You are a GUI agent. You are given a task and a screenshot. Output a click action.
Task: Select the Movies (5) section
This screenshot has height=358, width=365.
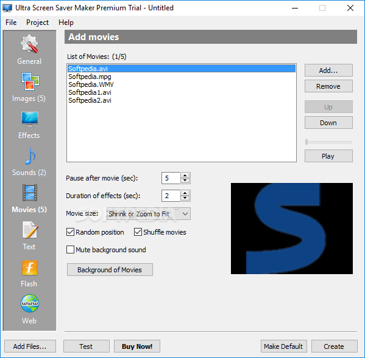(29, 199)
